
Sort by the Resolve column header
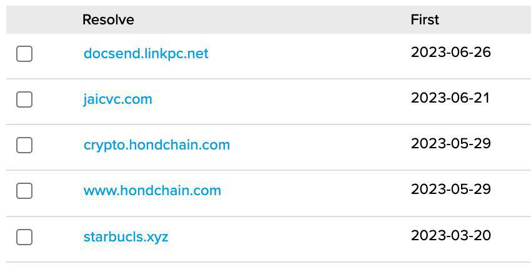point(108,20)
